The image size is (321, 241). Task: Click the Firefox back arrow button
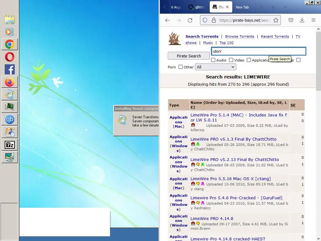pos(167,20)
